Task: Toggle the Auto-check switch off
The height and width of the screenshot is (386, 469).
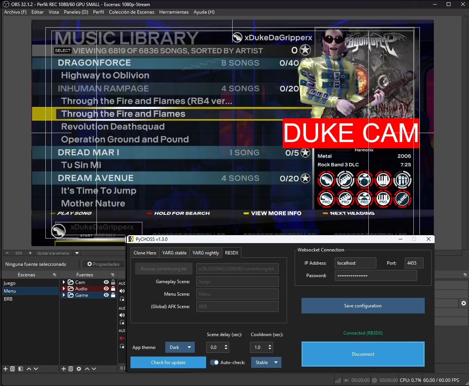Action: (214, 363)
